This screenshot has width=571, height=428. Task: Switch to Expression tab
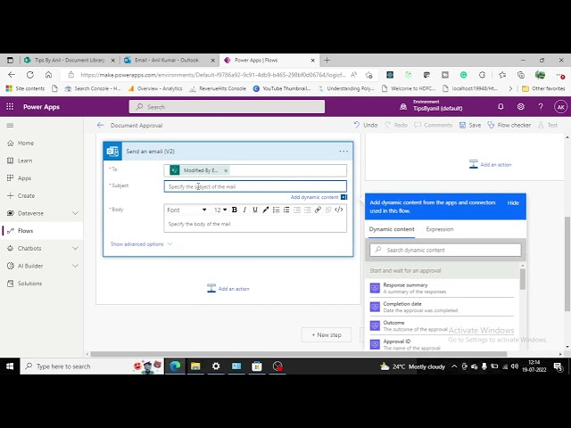pos(440,229)
